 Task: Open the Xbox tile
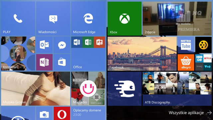pos(124,19)
